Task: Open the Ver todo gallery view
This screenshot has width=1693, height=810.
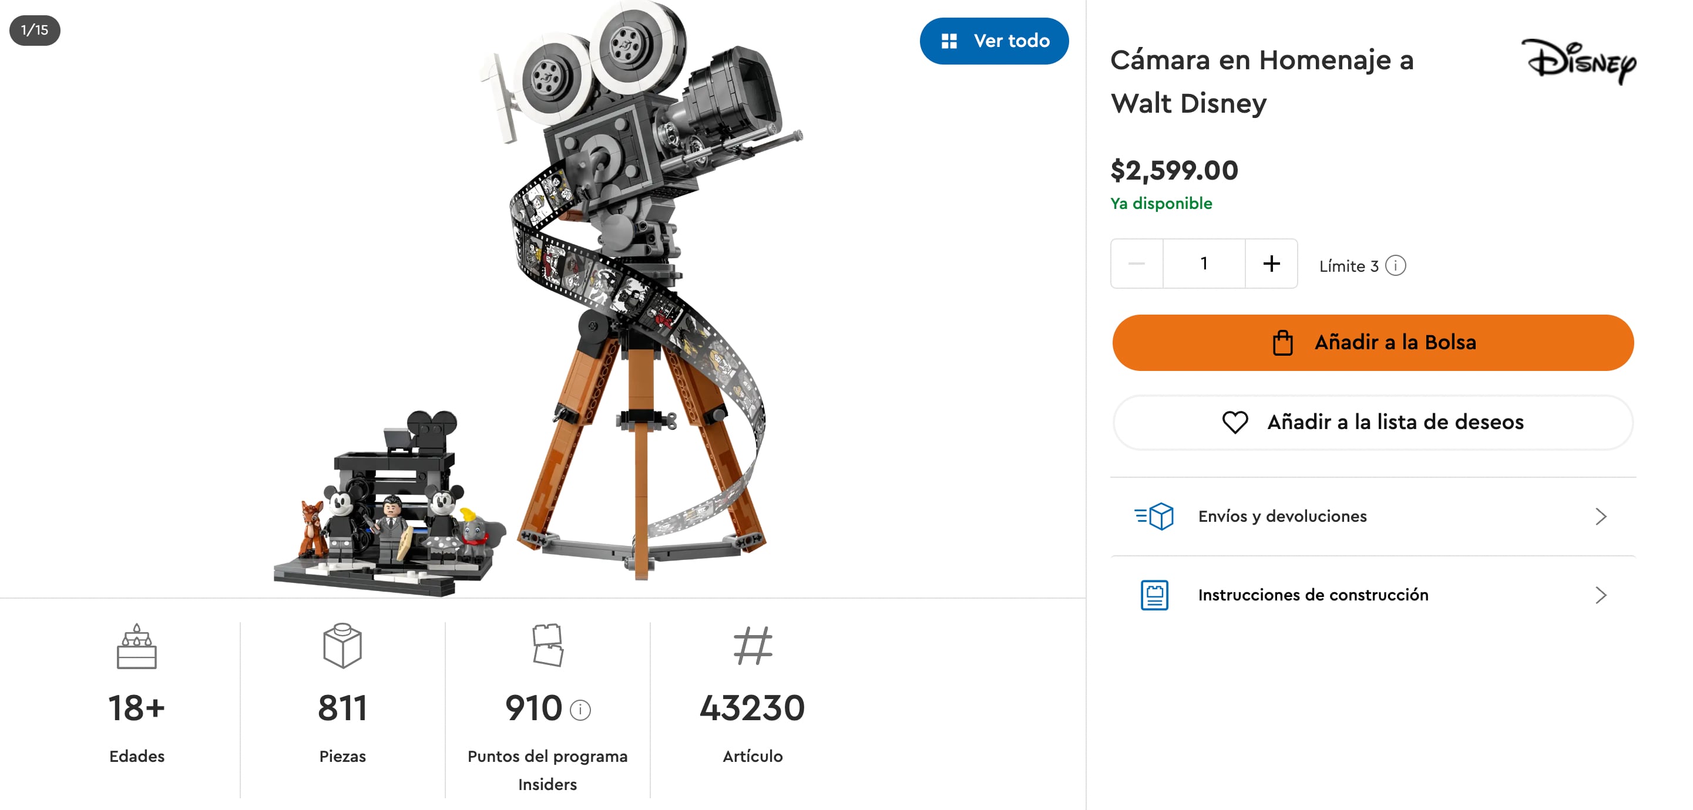Action: coord(994,42)
